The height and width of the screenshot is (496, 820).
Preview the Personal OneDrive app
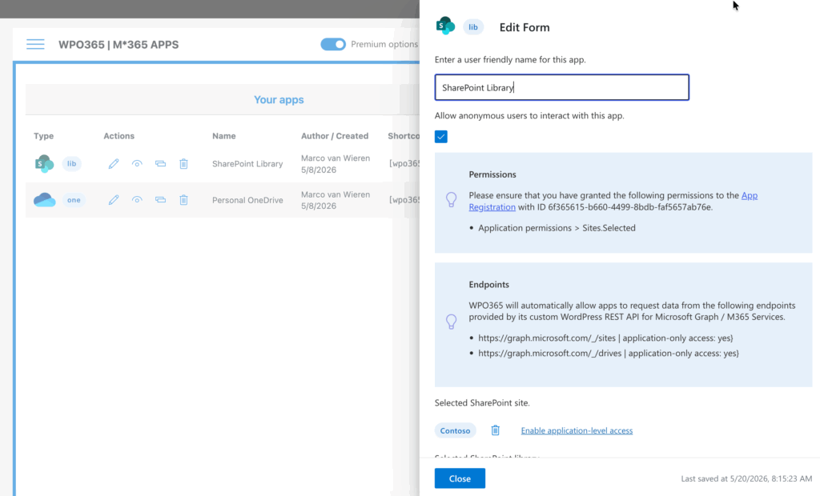137,200
